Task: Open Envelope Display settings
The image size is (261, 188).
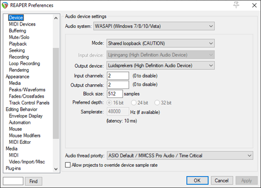Action: click(x=26, y=116)
